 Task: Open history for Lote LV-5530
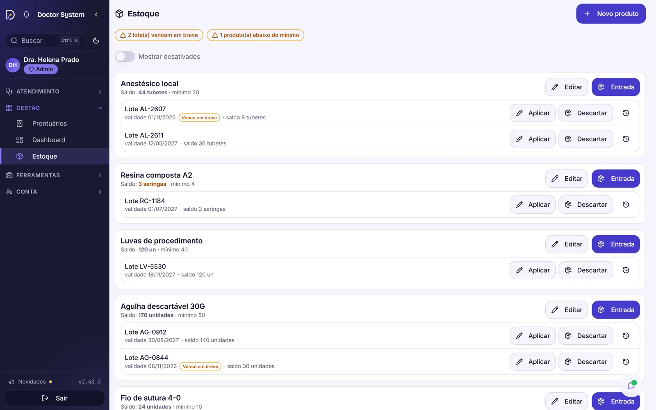(626, 270)
